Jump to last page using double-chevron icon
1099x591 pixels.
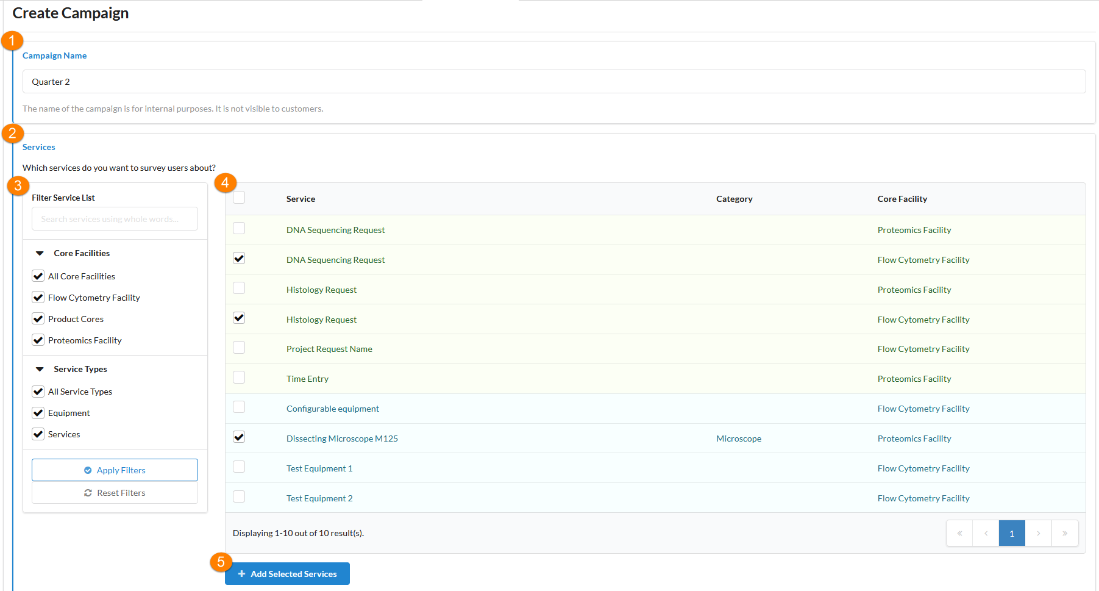tap(1065, 533)
